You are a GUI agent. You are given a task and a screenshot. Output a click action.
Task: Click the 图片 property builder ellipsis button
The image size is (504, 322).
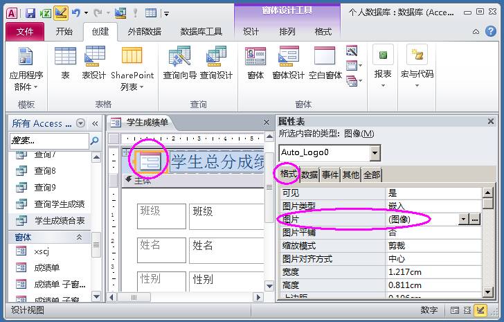click(x=475, y=219)
